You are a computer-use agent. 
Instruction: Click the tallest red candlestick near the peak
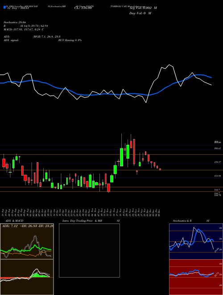[134, 152]
